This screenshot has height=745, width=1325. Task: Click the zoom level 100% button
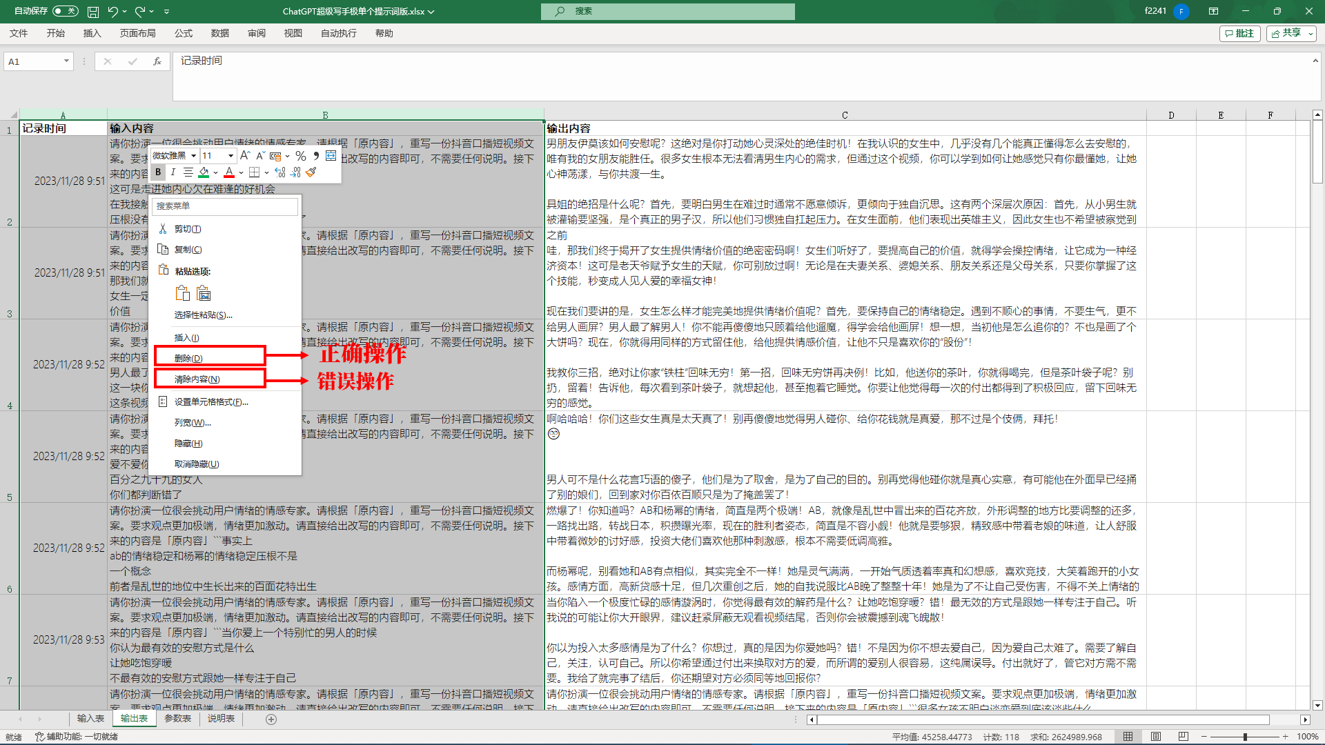tap(1307, 737)
